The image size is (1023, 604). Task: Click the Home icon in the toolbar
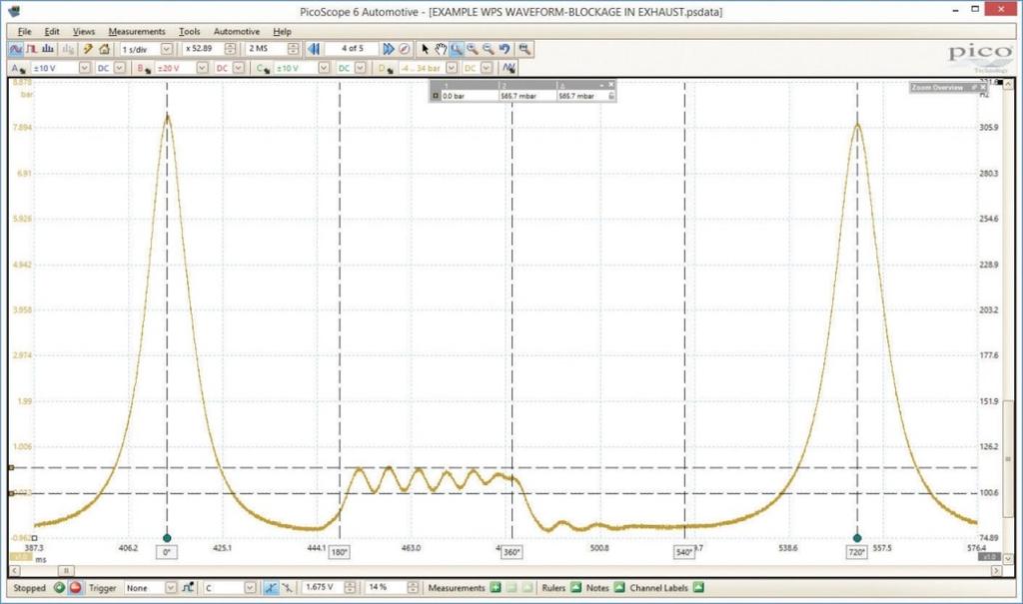(104, 49)
